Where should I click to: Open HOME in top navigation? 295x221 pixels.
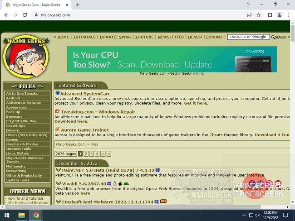point(63,37)
